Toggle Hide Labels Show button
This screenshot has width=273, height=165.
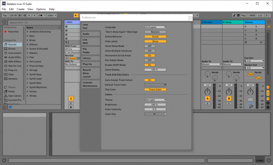click(x=155, y=41)
